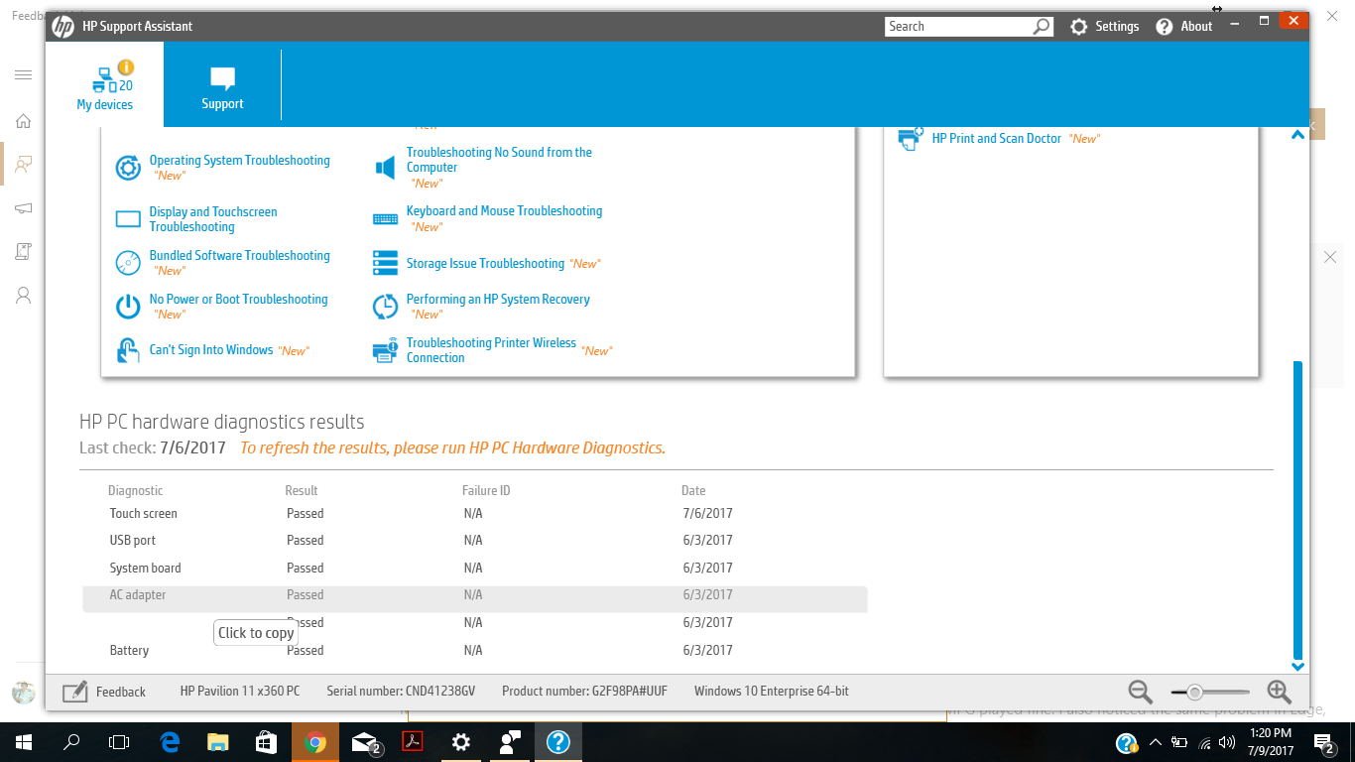Screen dimensions: 1355x762
Task: Select the Display and Touchscreen Troubleshooting icon
Action: 127,218
